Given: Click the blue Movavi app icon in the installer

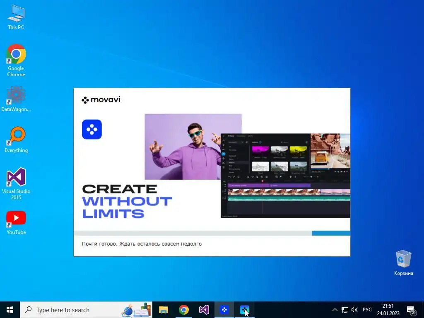Looking at the screenshot, I should click(x=92, y=130).
